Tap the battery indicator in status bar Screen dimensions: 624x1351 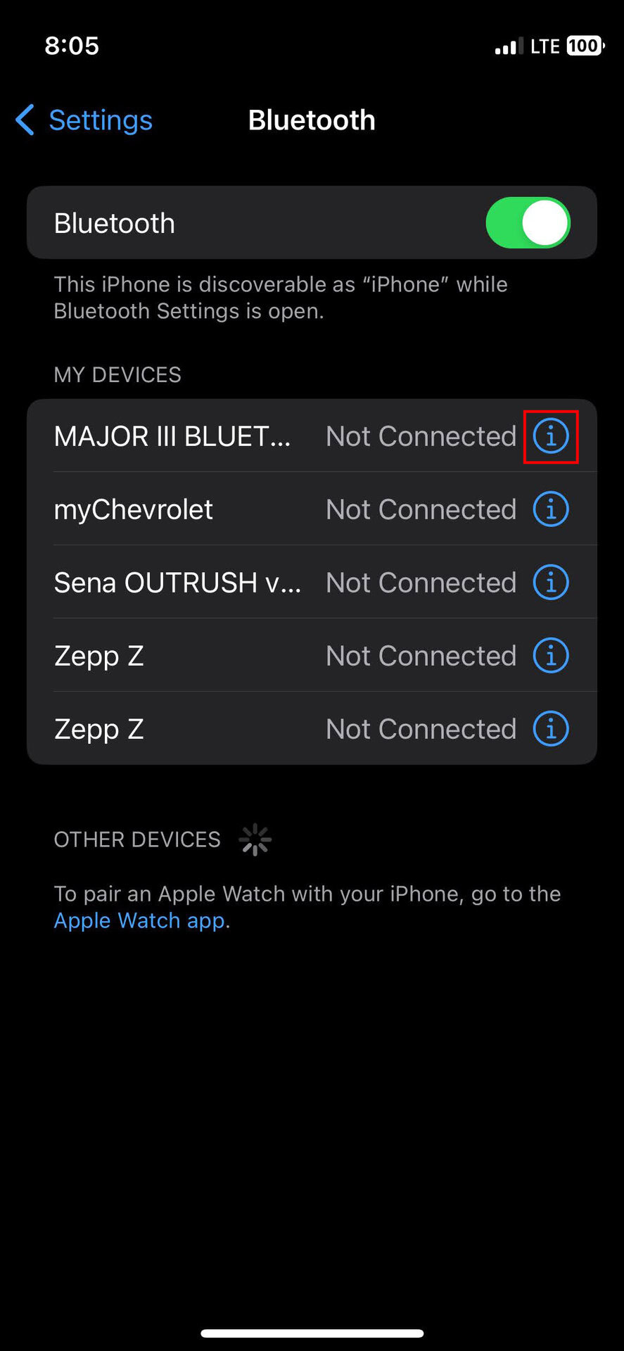(585, 46)
